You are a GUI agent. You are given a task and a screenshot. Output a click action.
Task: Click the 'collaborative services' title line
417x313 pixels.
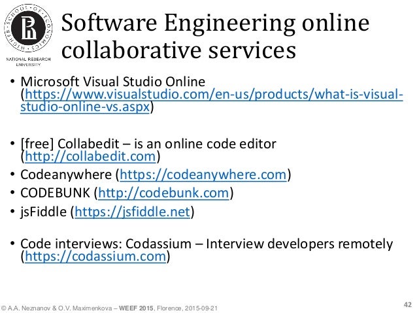coord(178,50)
